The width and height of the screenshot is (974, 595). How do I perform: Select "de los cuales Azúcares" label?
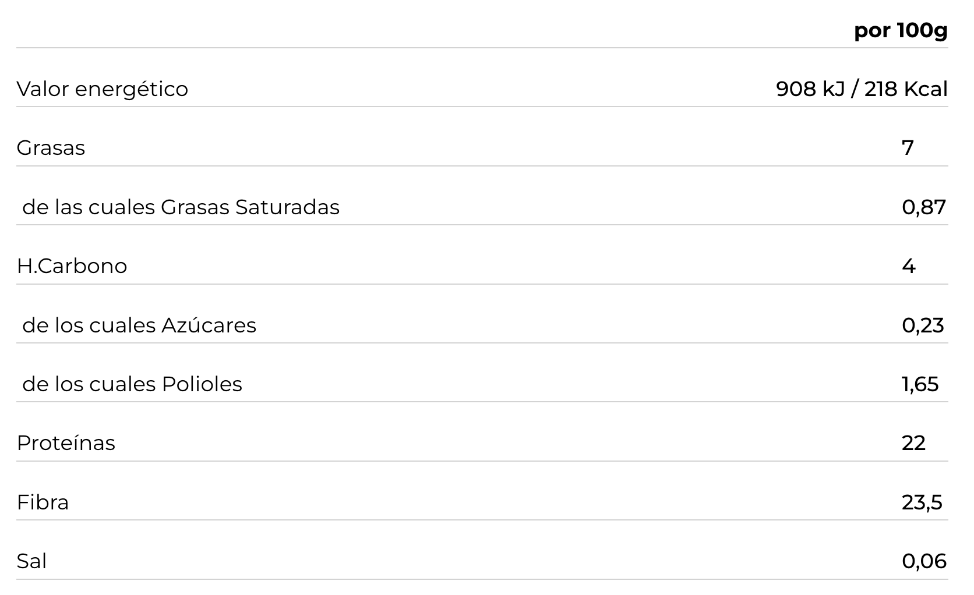coord(139,325)
